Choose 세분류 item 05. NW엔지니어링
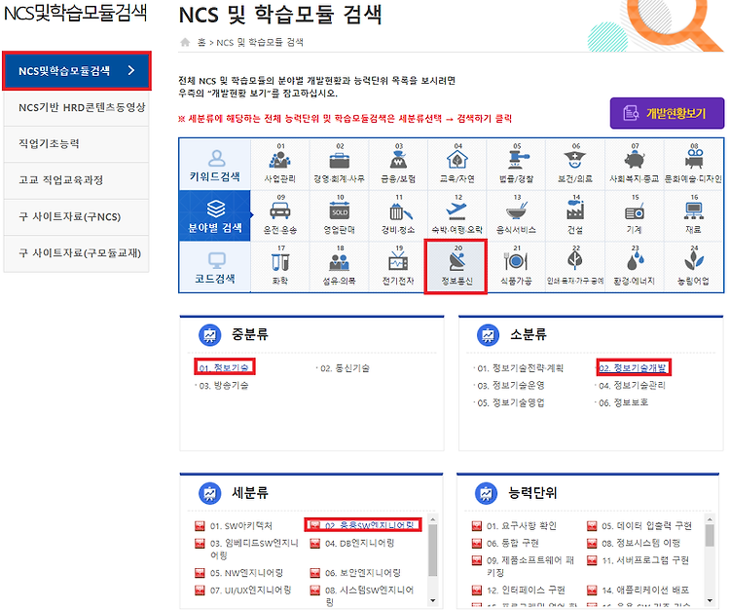Image resolution: width=730 pixels, height=610 pixels. tap(246, 573)
